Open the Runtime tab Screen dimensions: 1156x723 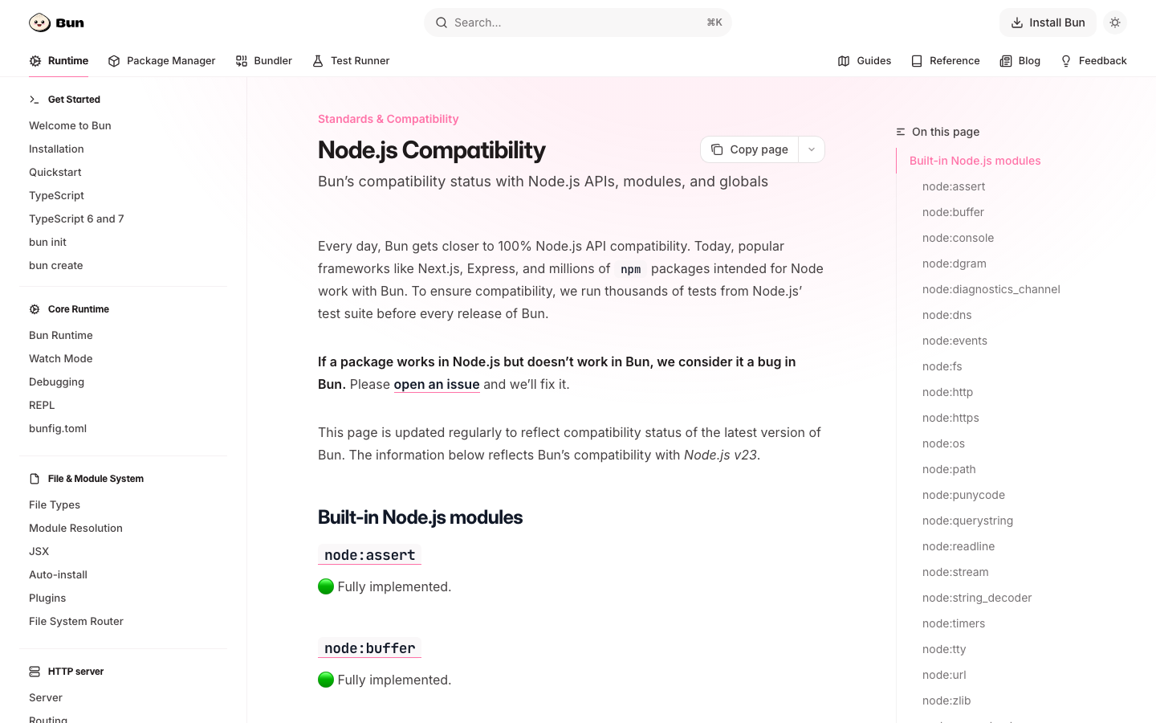click(x=59, y=61)
